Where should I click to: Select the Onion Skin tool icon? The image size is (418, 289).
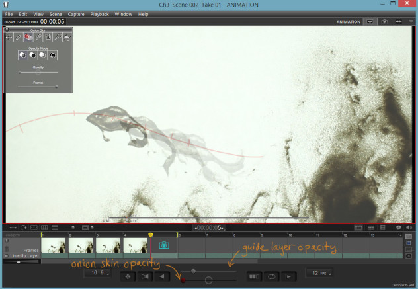click(x=28, y=38)
